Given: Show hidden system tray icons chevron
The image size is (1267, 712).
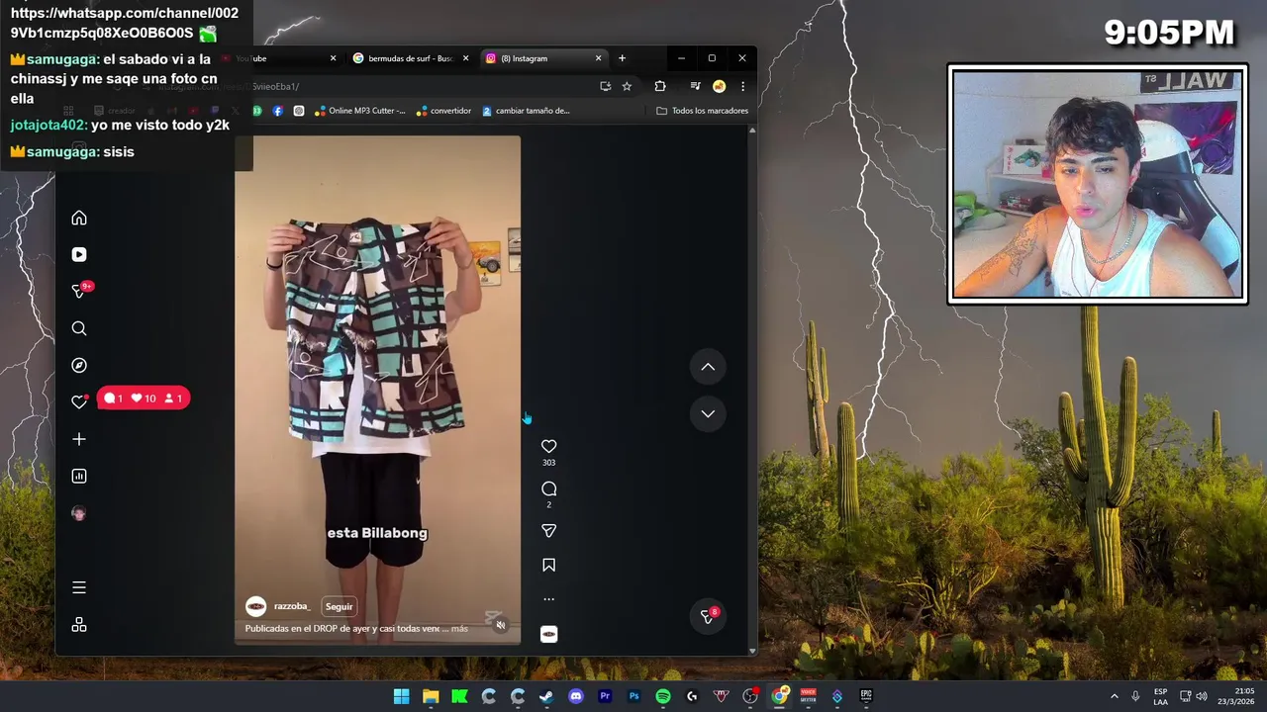Looking at the screenshot, I should pos(1115,696).
